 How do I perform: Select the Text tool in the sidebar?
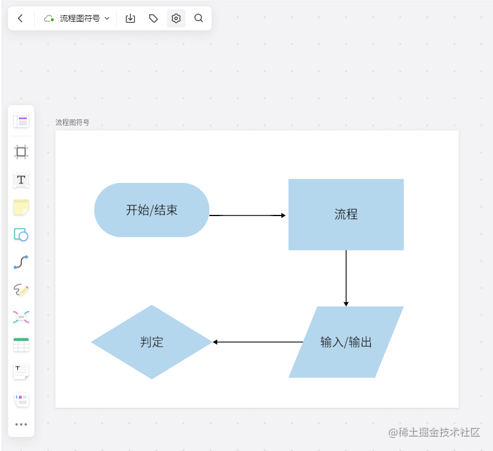click(21, 180)
